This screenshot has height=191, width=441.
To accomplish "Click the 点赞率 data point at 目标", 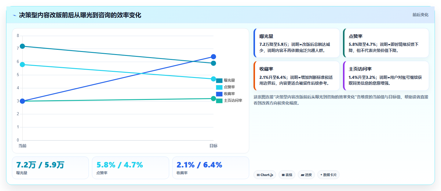I will (213, 79).
